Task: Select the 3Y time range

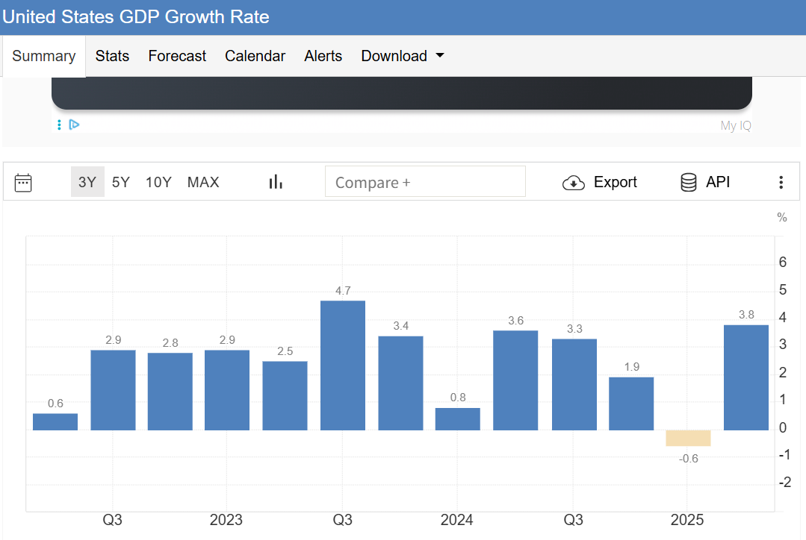Action: [87, 182]
